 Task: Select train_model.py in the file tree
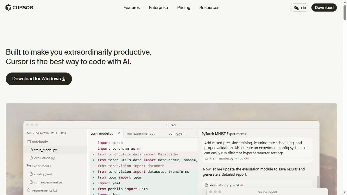(55, 150)
